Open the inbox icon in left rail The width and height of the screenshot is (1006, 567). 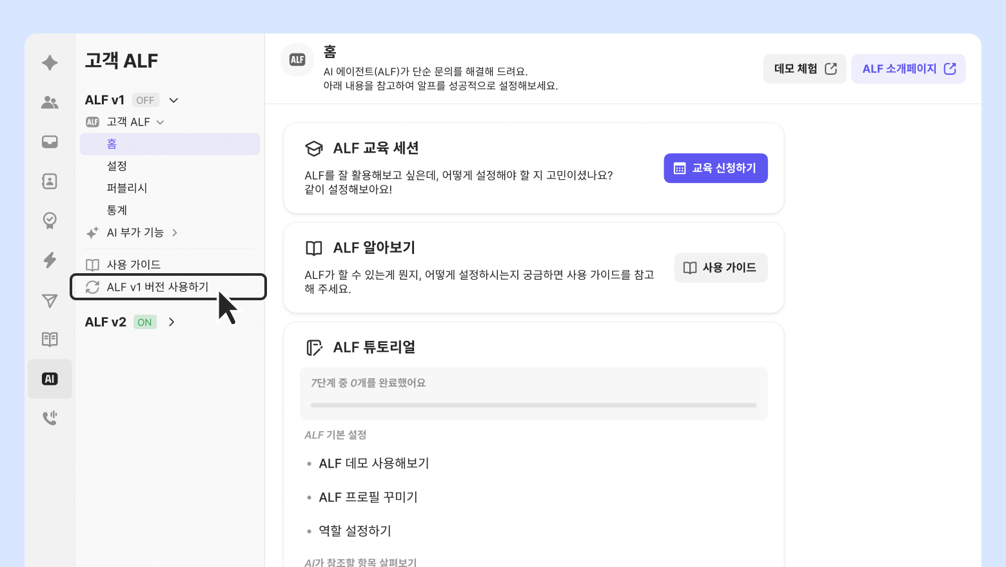click(x=50, y=142)
